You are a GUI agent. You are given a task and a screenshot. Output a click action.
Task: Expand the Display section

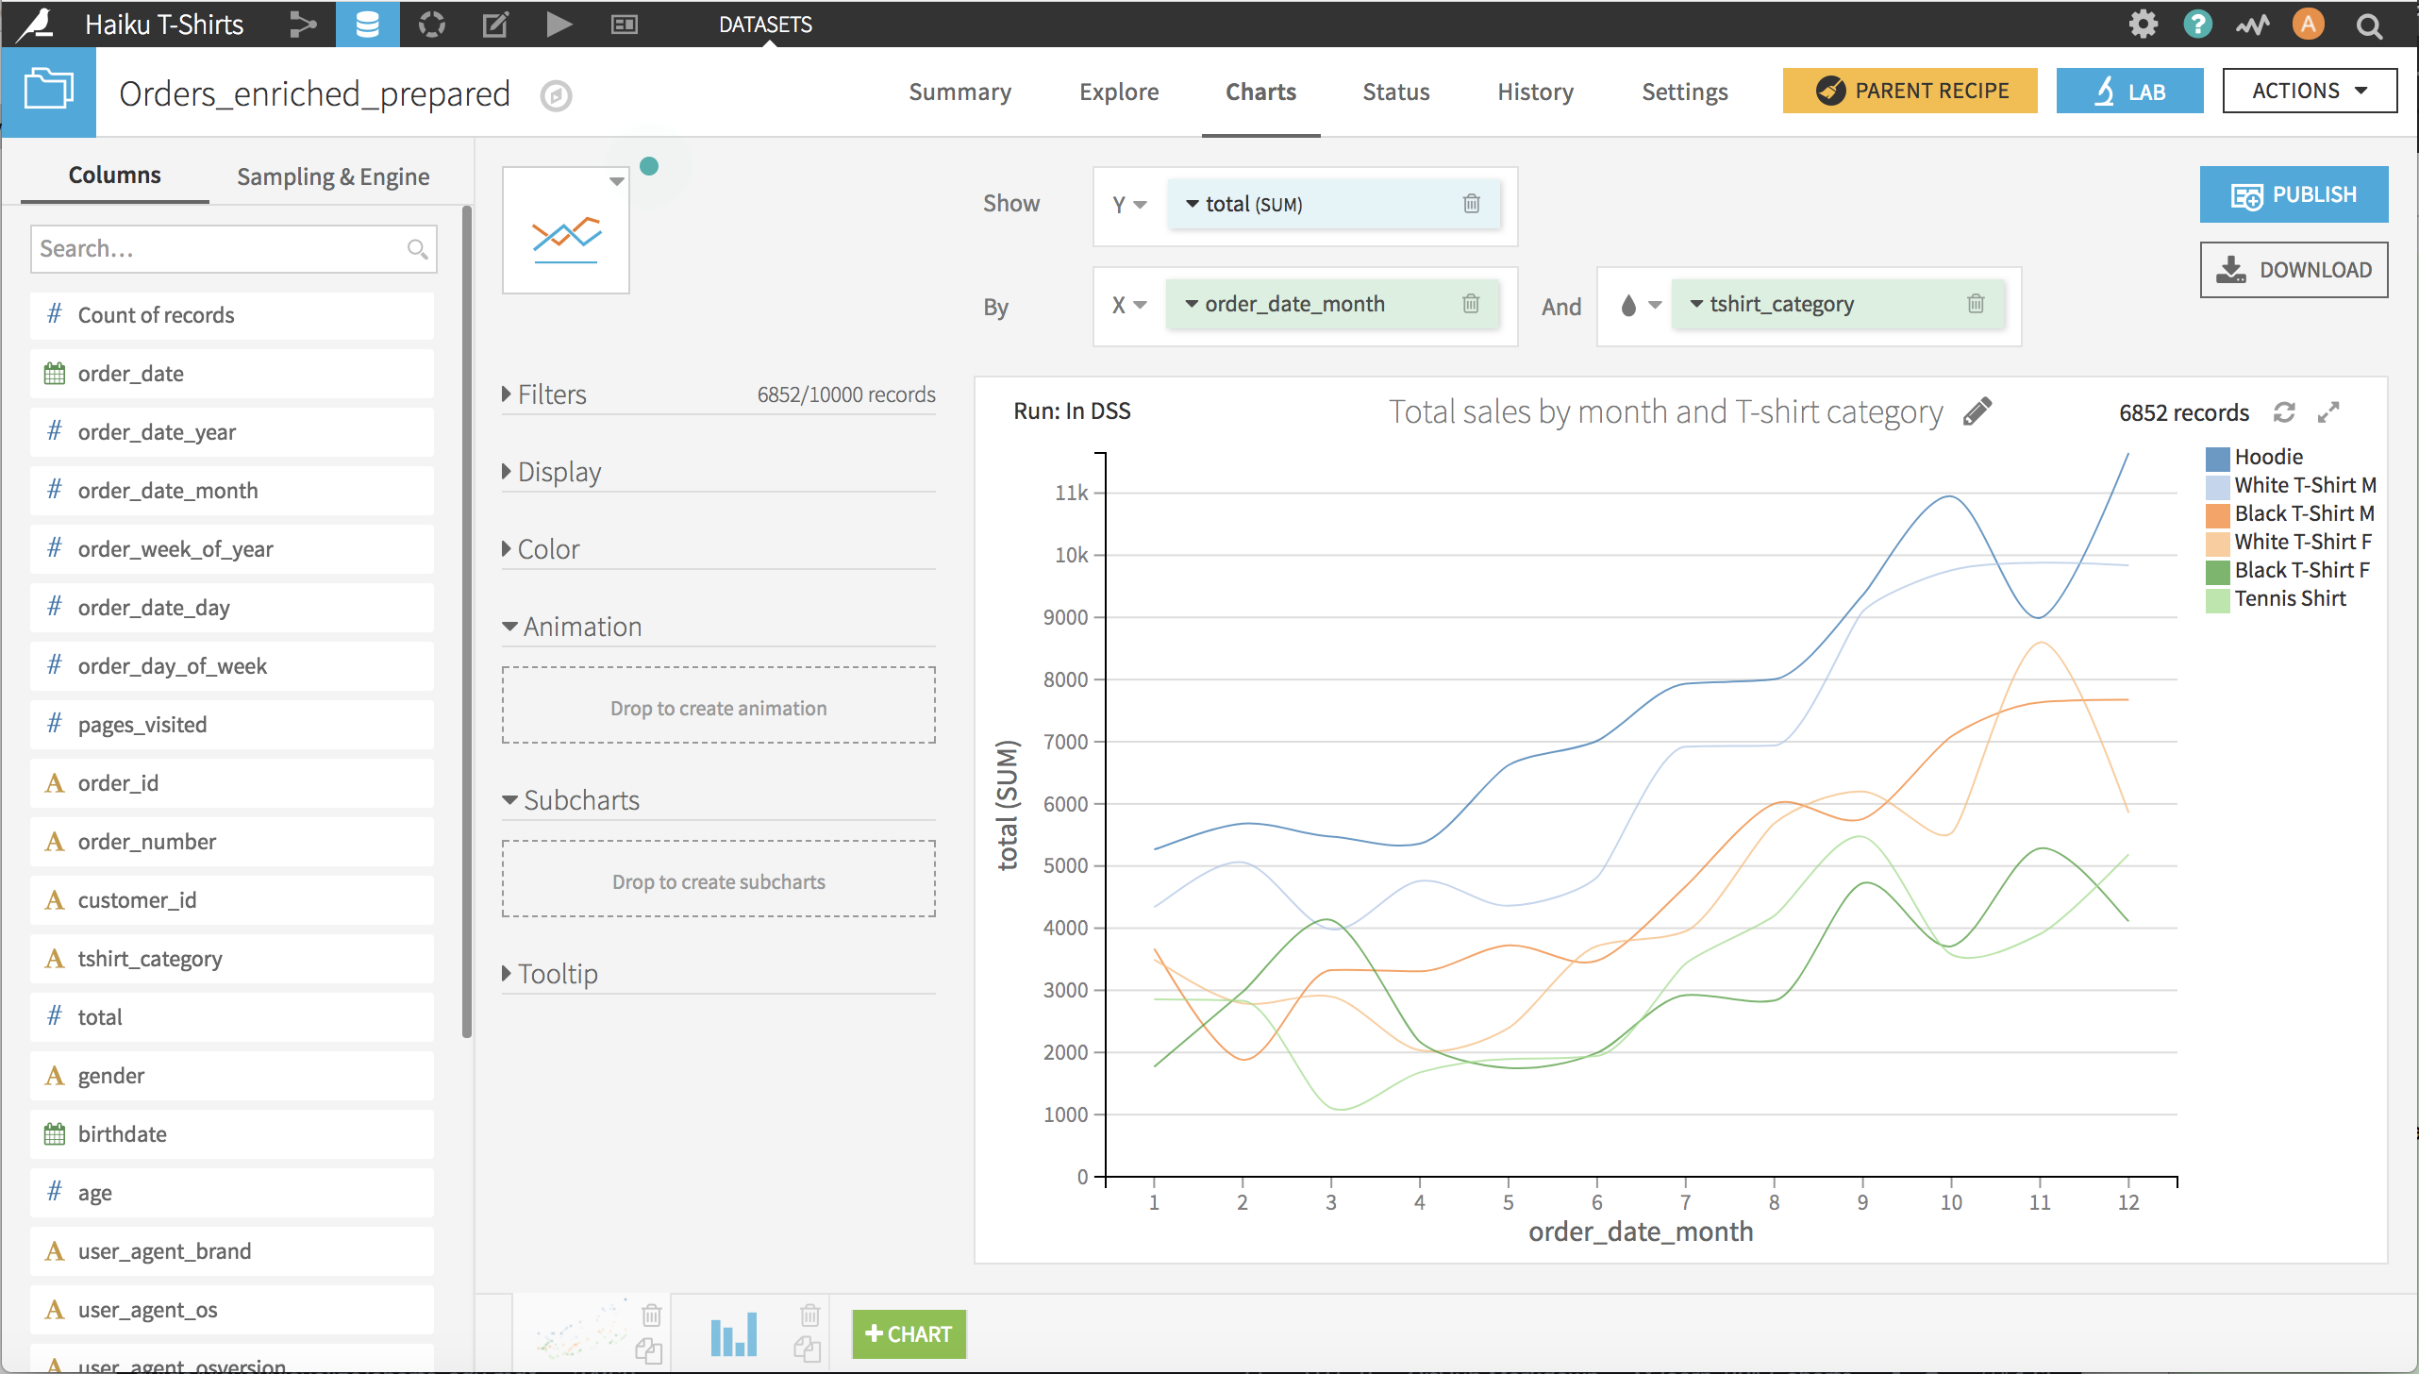pyautogui.click(x=559, y=472)
